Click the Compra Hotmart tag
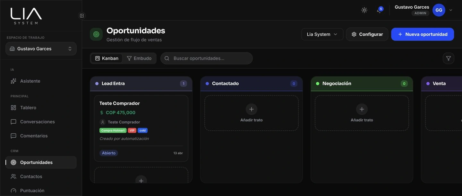This screenshot has height=196, width=462. [113, 130]
